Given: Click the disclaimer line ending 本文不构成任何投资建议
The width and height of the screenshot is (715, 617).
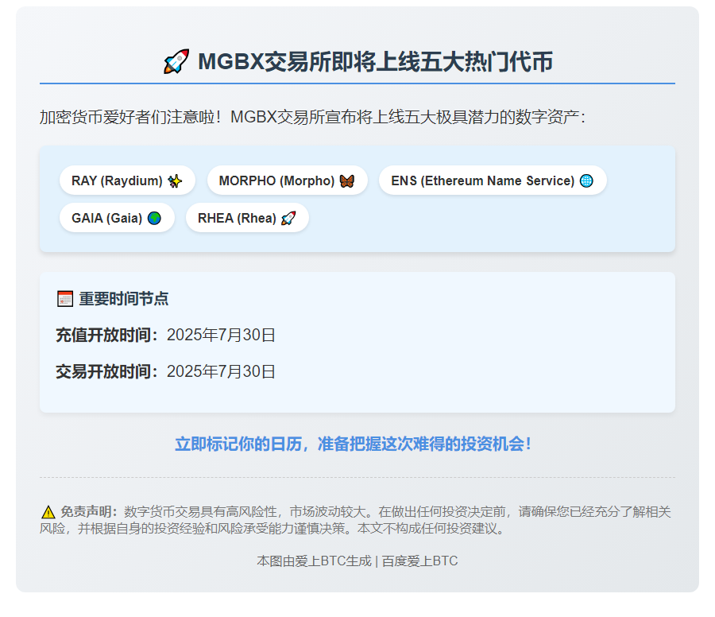Looking at the screenshot, I should (272, 529).
